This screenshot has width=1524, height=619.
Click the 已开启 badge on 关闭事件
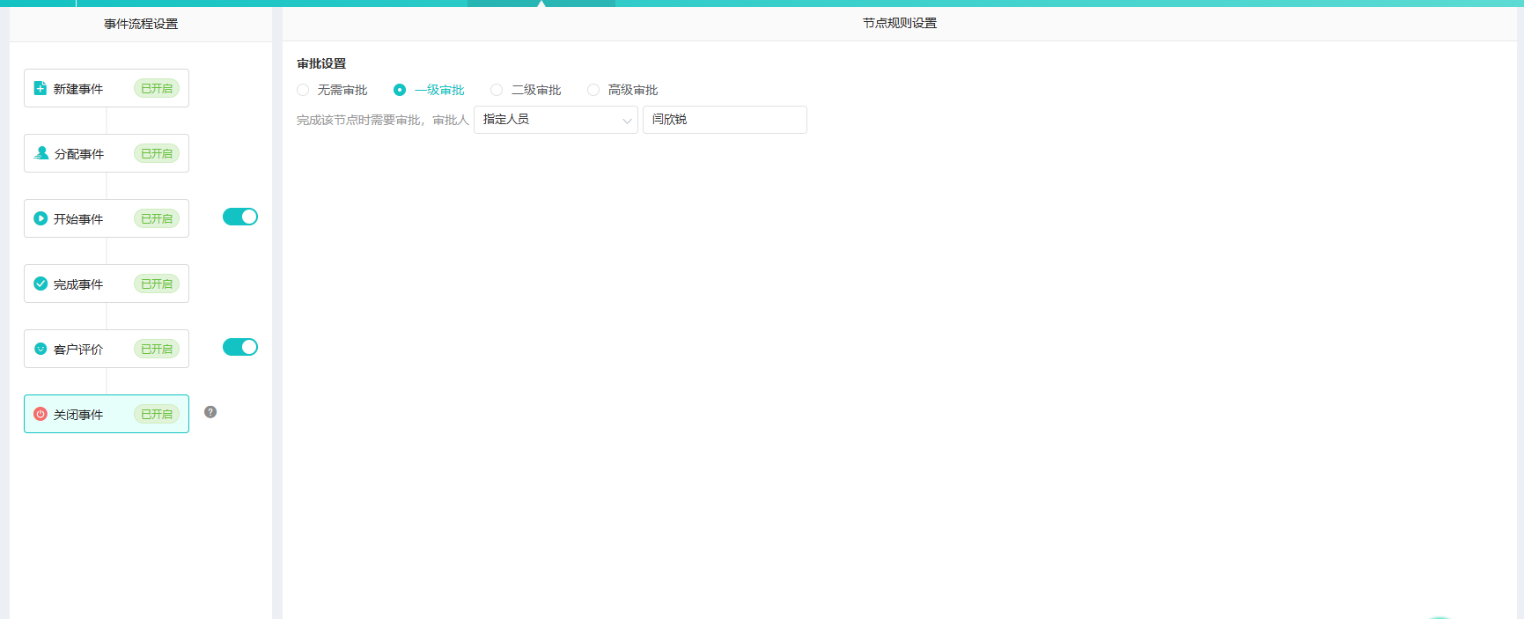tap(157, 414)
